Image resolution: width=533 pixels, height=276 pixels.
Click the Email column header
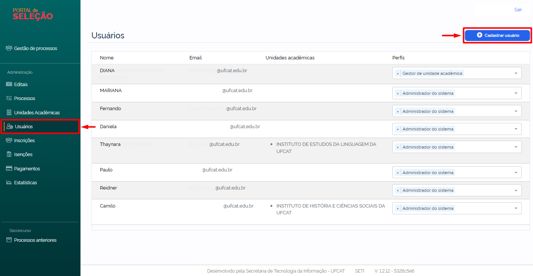(x=196, y=58)
